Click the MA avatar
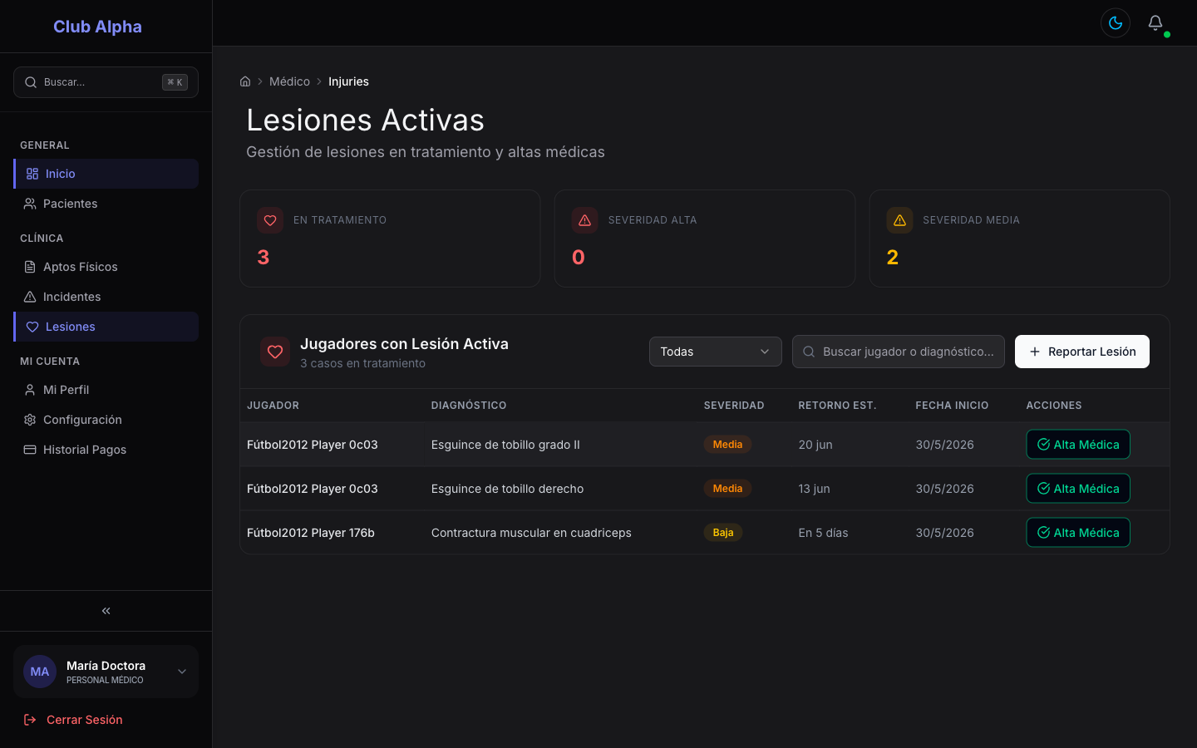Image resolution: width=1197 pixels, height=748 pixels. pyautogui.click(x=40, y=672)
